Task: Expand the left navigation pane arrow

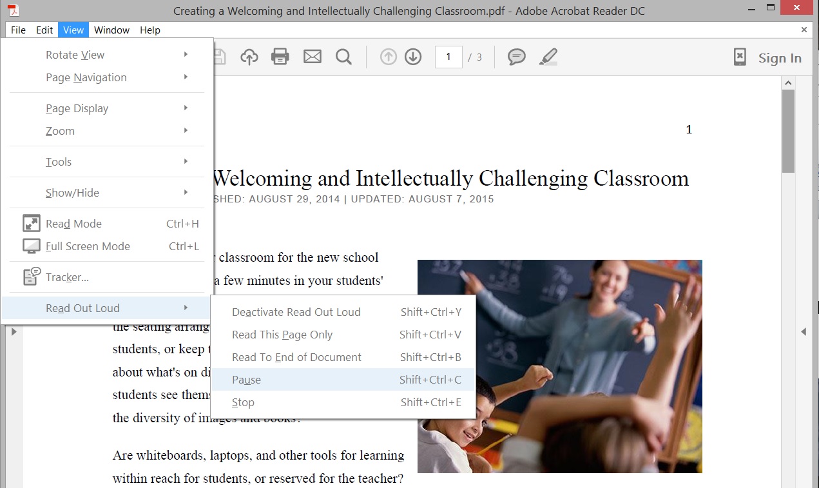Action: (14, 331)
